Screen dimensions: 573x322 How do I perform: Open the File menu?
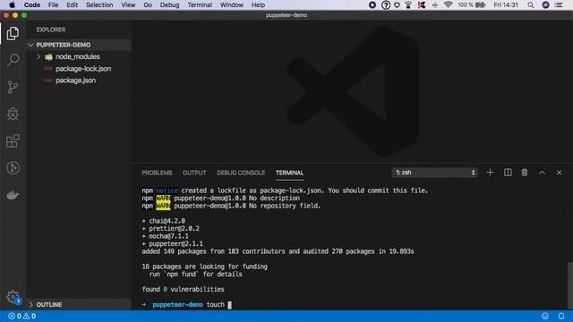click(53, 5)
